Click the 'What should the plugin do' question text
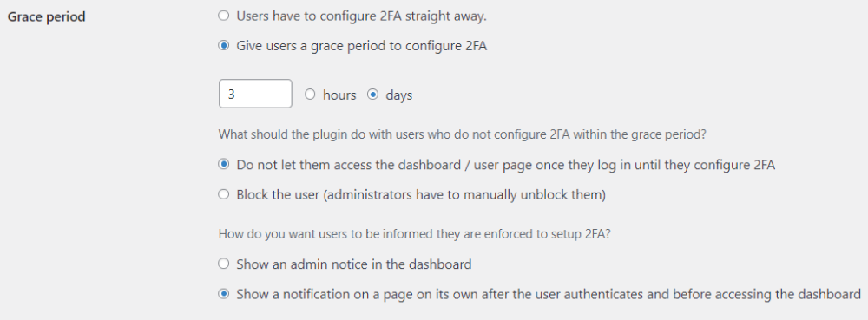This screenshot has height=320, width=868. [463, 134]
